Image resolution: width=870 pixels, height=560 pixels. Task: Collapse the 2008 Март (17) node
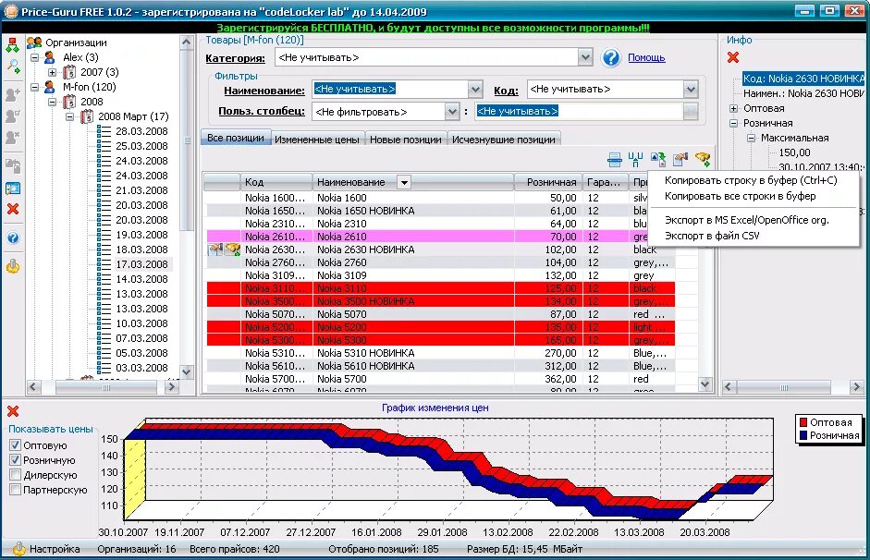click(x=70, y=116)
